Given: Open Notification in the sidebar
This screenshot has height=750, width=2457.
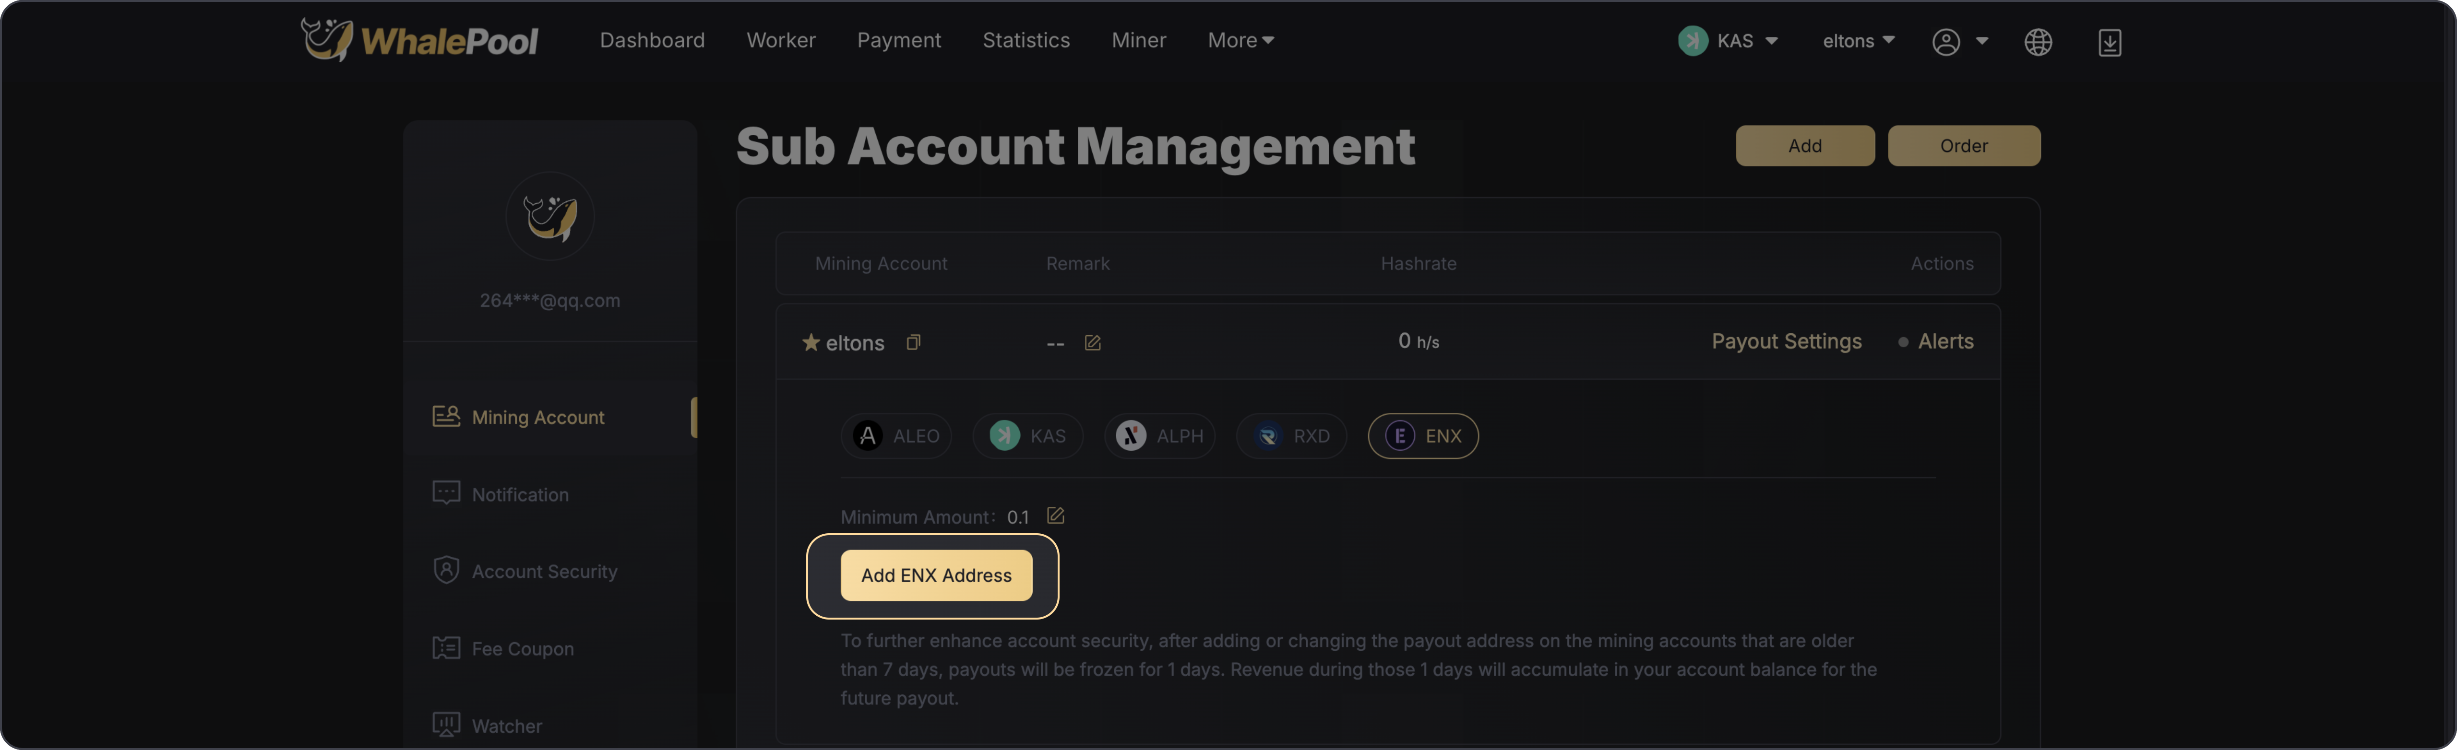Looking at the screenshot, I should [x=520, y=493].
